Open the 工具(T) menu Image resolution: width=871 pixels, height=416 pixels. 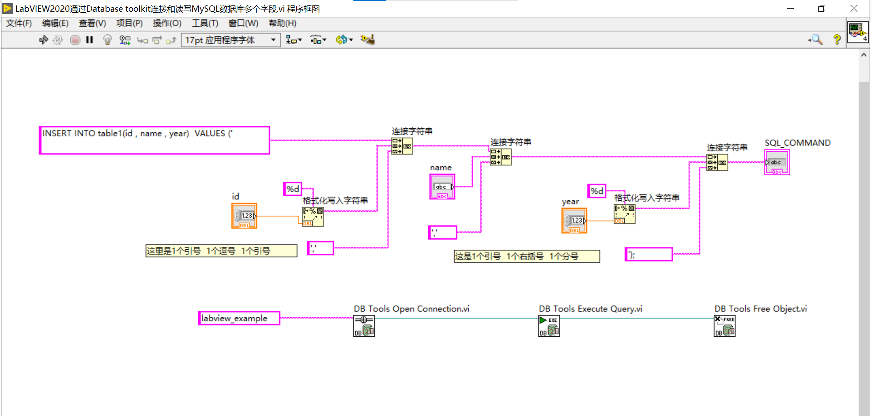click(x=205, y=23)
